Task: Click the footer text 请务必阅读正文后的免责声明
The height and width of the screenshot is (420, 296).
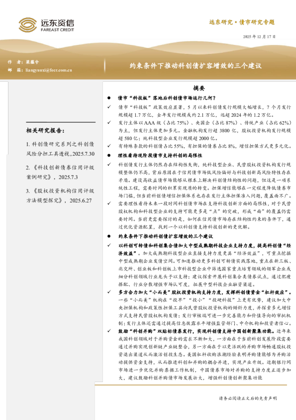Action: [248, 399]
